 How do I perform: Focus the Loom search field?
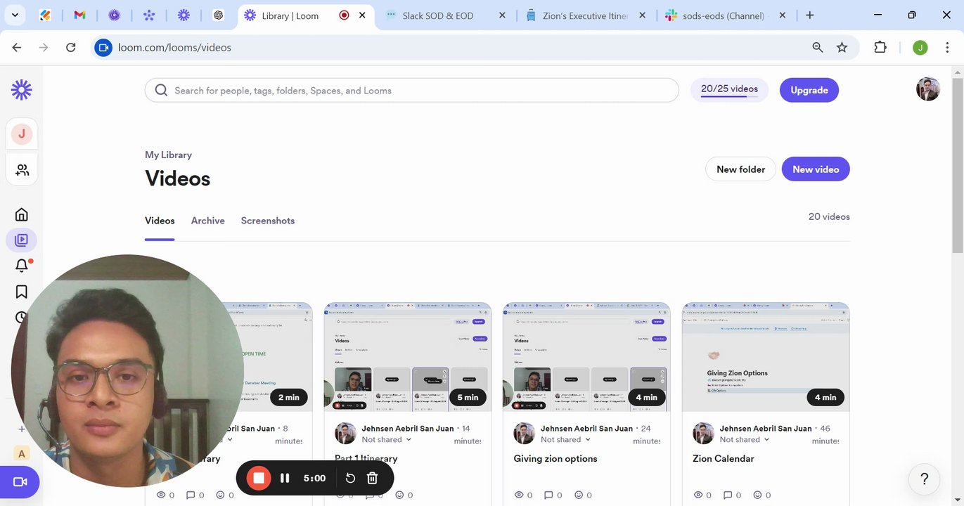412,90
